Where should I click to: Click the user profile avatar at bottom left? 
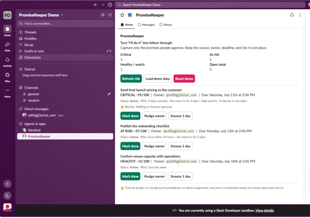[7, 207]
